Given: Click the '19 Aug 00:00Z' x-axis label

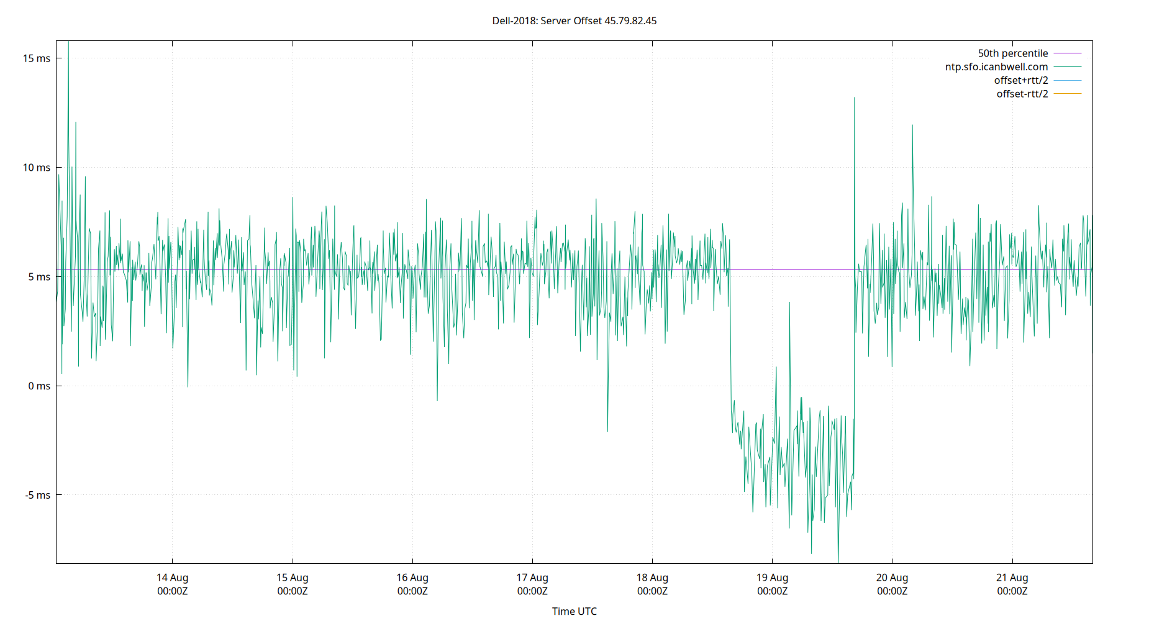Looking at the screenshot, I should tap(772, 584).
